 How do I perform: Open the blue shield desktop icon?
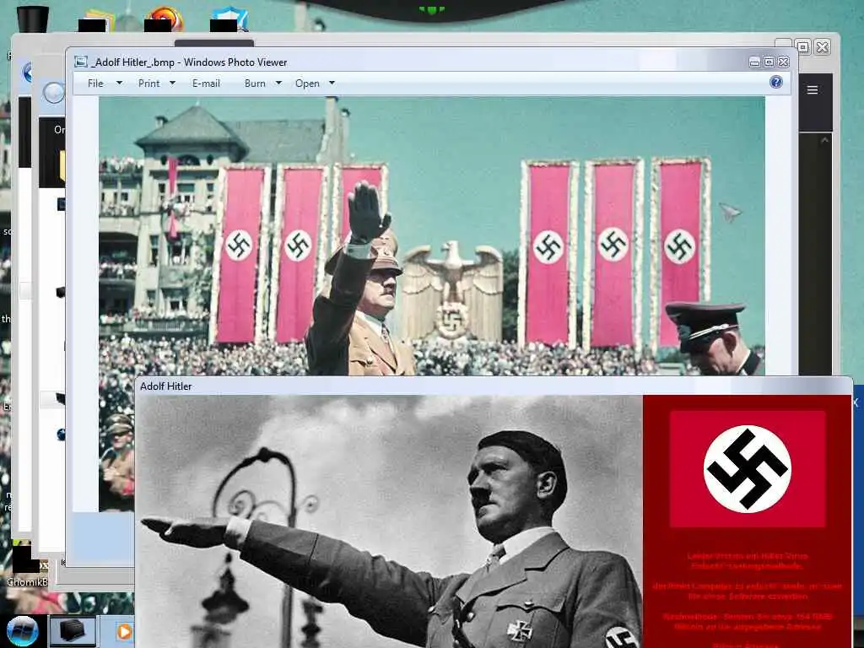(231, 18)
